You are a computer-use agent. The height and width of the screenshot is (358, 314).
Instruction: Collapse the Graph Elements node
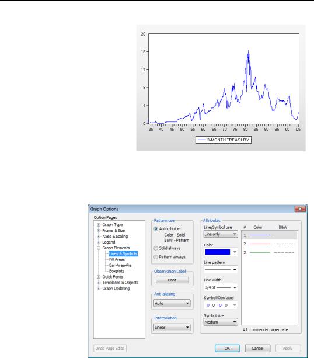[x=99, y=248]
